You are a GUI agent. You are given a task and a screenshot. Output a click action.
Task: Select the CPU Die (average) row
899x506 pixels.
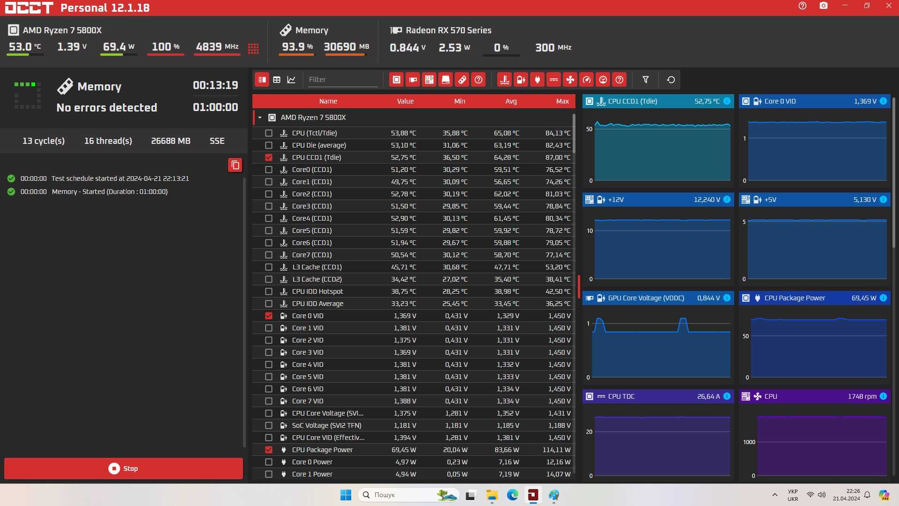click(x=414, y=145)
